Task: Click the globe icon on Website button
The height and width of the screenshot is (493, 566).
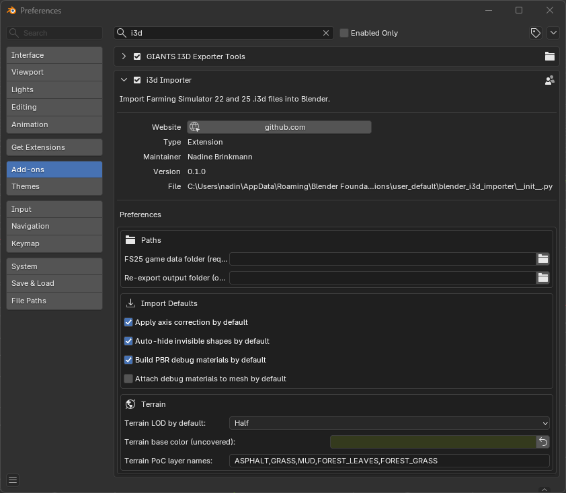Action: click(x=194, y=127)
